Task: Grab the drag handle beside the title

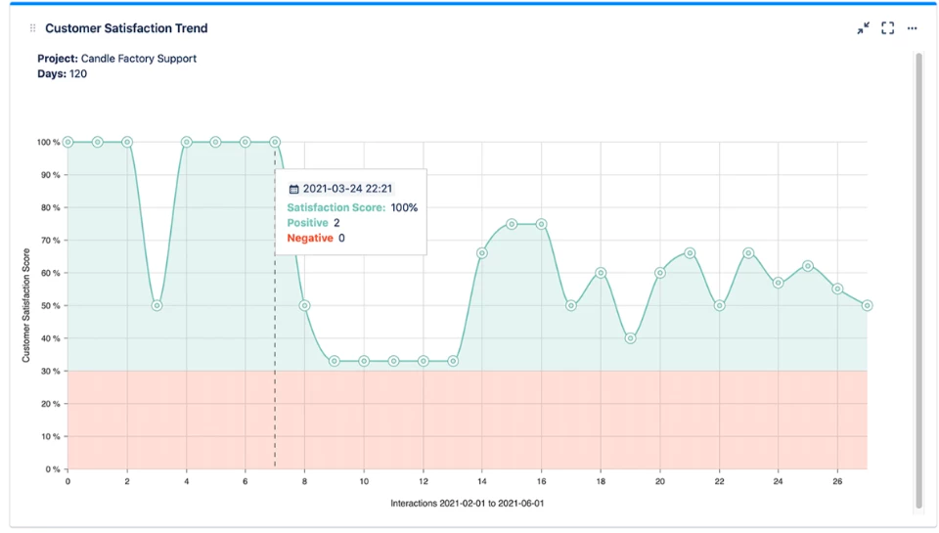Action: pyautogui.click(x=33, y=28)
